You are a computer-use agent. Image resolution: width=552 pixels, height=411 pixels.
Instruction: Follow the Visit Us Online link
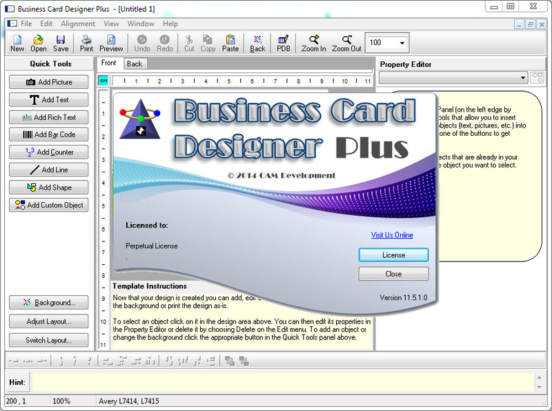[392, 234]
